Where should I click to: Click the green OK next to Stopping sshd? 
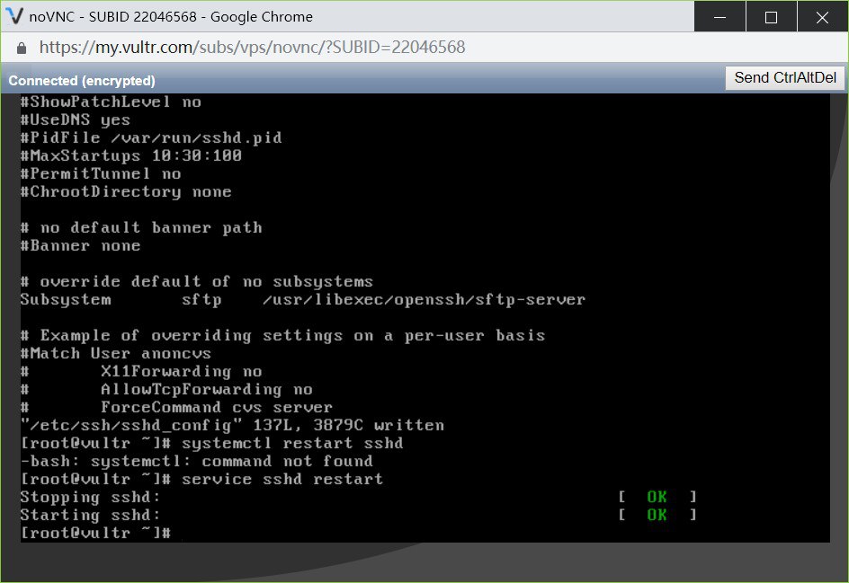click(x=657, y=497)
